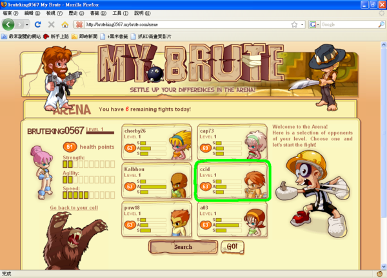The width and height of the screenshot is (387, 278).
Task: Click the Speed bar of BRUTEKING0567
Action: 89,195
